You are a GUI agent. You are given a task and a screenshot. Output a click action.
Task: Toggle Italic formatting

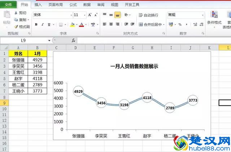click(x=43, y=24)
